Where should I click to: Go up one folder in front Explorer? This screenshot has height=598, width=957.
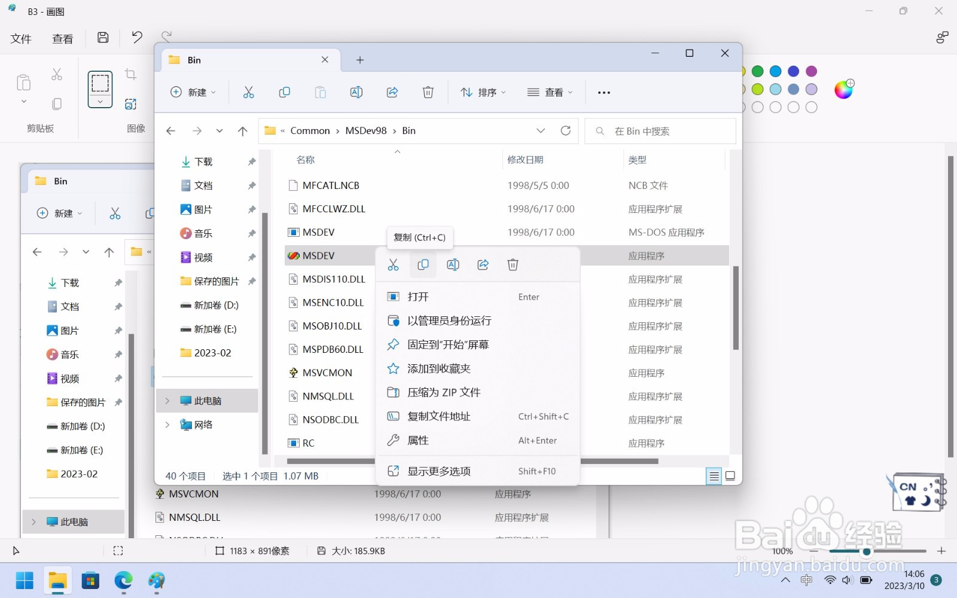[x=242, y=131]
